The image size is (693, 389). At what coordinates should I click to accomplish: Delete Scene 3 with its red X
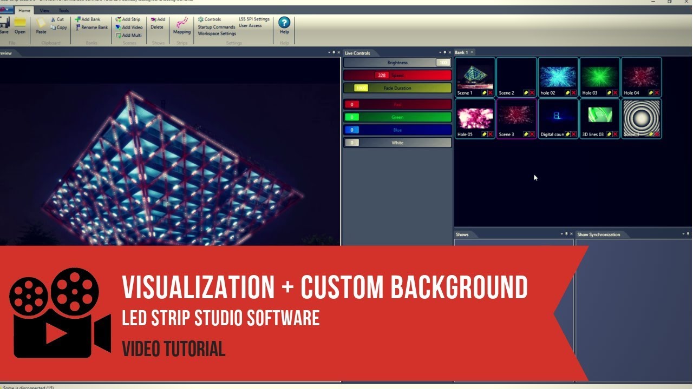click(x=532, y=134)
